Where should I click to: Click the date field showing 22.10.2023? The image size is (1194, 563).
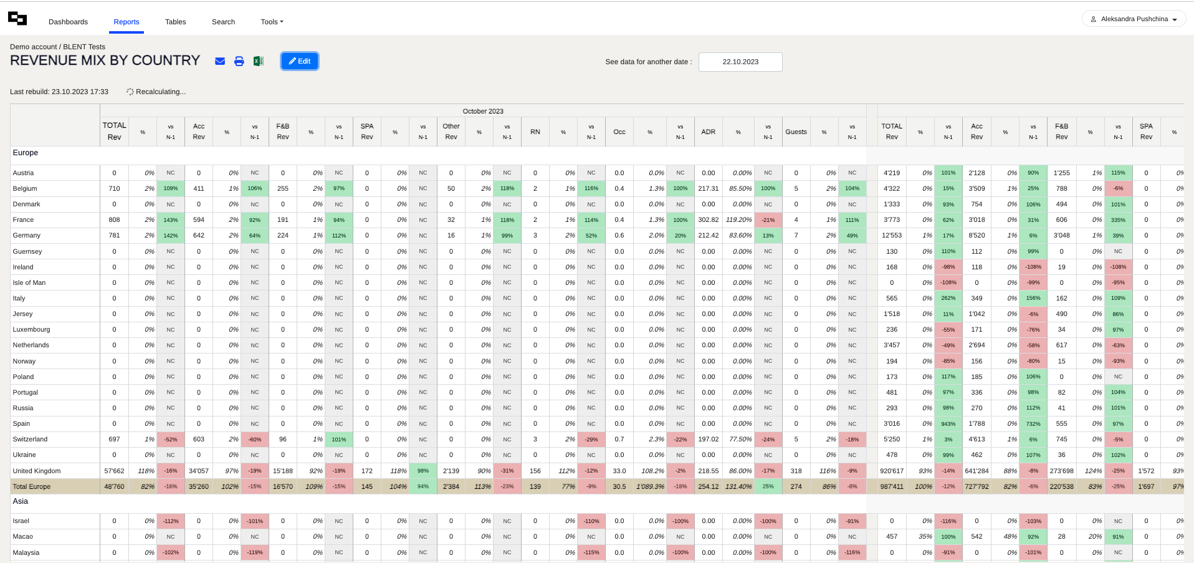(x=740, y=62)
